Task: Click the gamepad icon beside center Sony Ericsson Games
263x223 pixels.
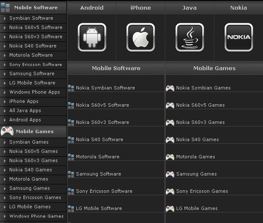Action: point(170,192)
